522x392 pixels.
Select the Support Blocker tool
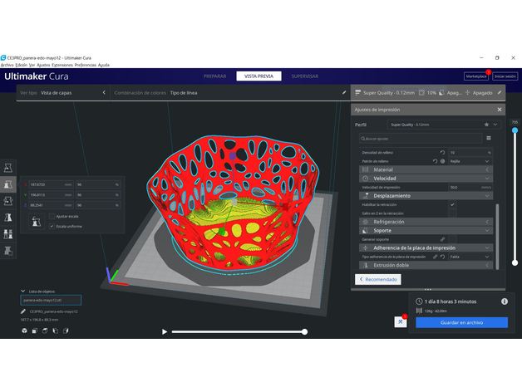8,251
